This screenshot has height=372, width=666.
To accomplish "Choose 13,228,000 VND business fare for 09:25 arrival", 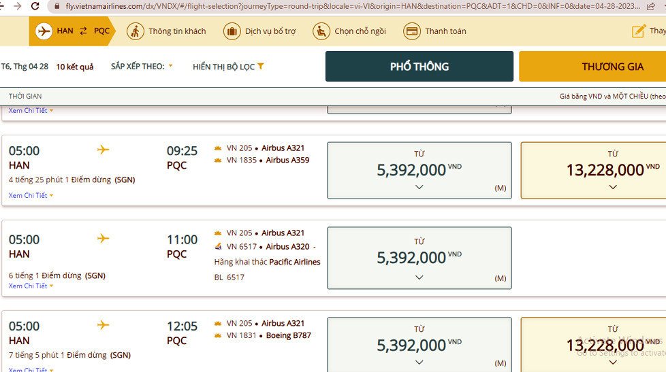I will [x=593, y=170].
